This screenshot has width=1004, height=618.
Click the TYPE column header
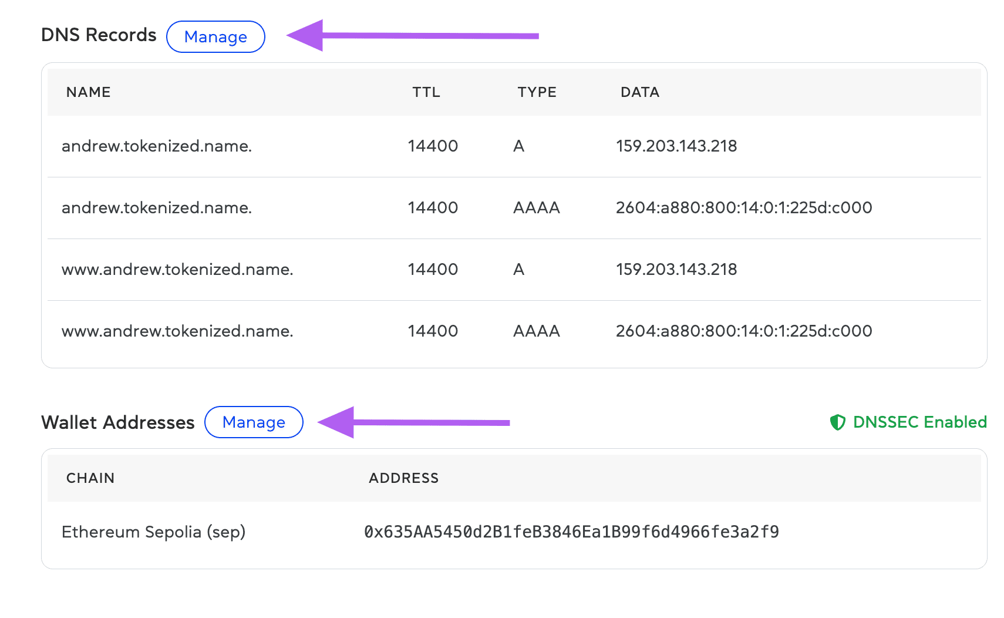tap(537, 92)
